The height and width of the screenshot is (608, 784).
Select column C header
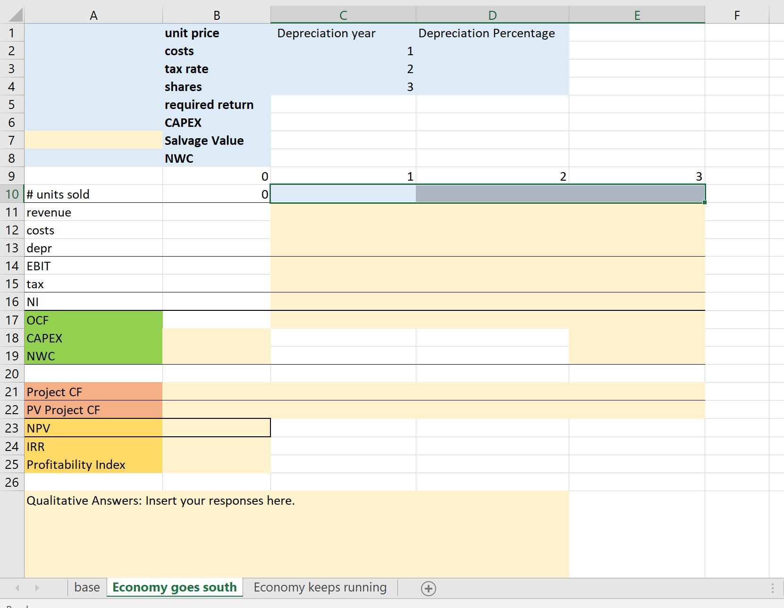[343, 15]
